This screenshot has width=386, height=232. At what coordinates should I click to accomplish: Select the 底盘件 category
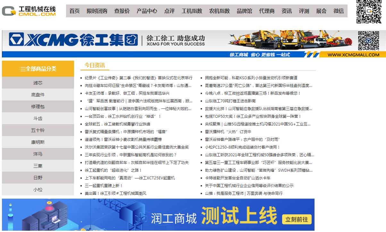pyautogui.click(x=38, y=95)
